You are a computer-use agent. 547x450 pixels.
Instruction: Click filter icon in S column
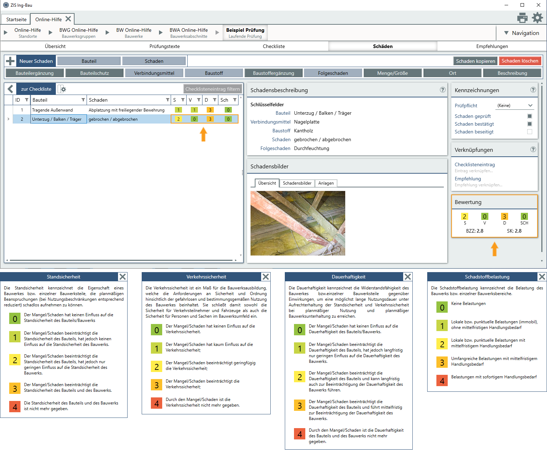(x=183, y=100)
